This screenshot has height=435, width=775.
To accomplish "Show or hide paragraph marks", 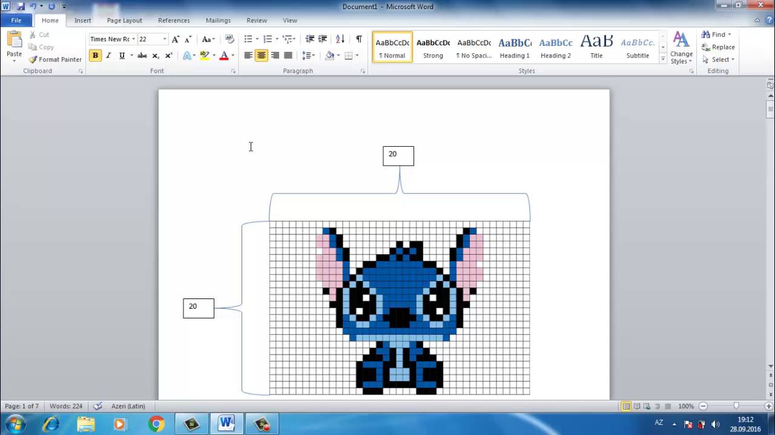I will tap(359, 39).
